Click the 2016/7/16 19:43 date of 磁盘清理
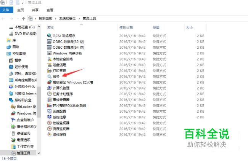The height and width of the screenshot is (161, 248). point(132,65)
